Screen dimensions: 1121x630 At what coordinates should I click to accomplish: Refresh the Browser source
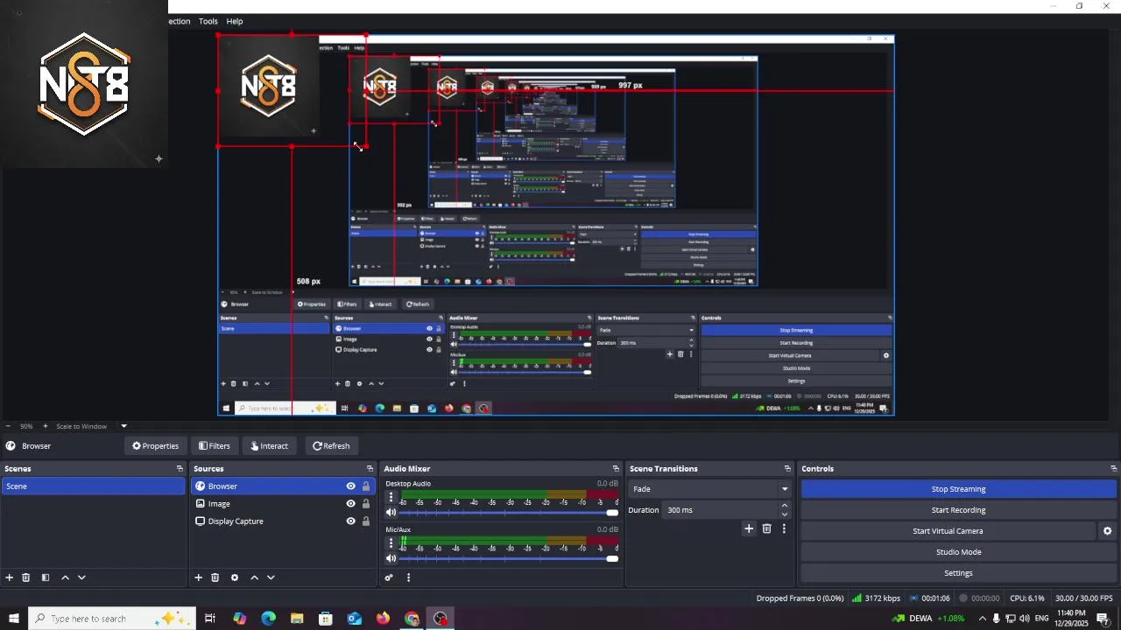[x=331, y=446]
